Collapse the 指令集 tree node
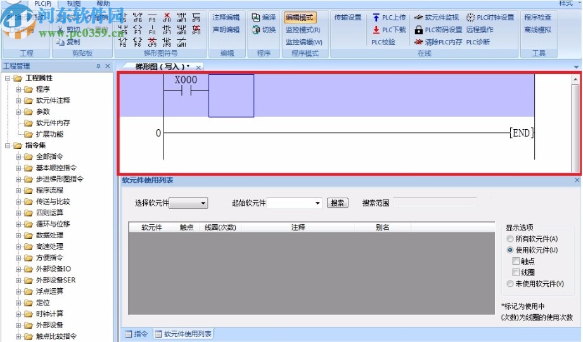583x342 pixels. pyautogui.click(x=8, y=146)
